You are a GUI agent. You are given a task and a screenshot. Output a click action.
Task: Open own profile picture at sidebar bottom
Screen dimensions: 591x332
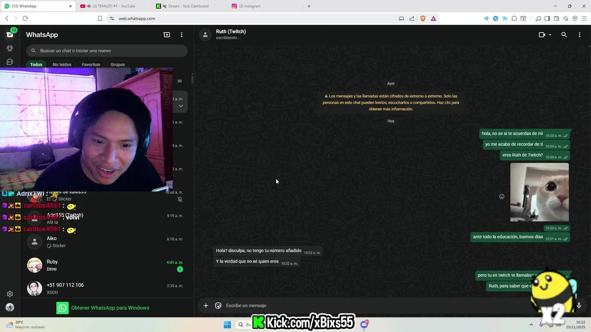point(10,308)
